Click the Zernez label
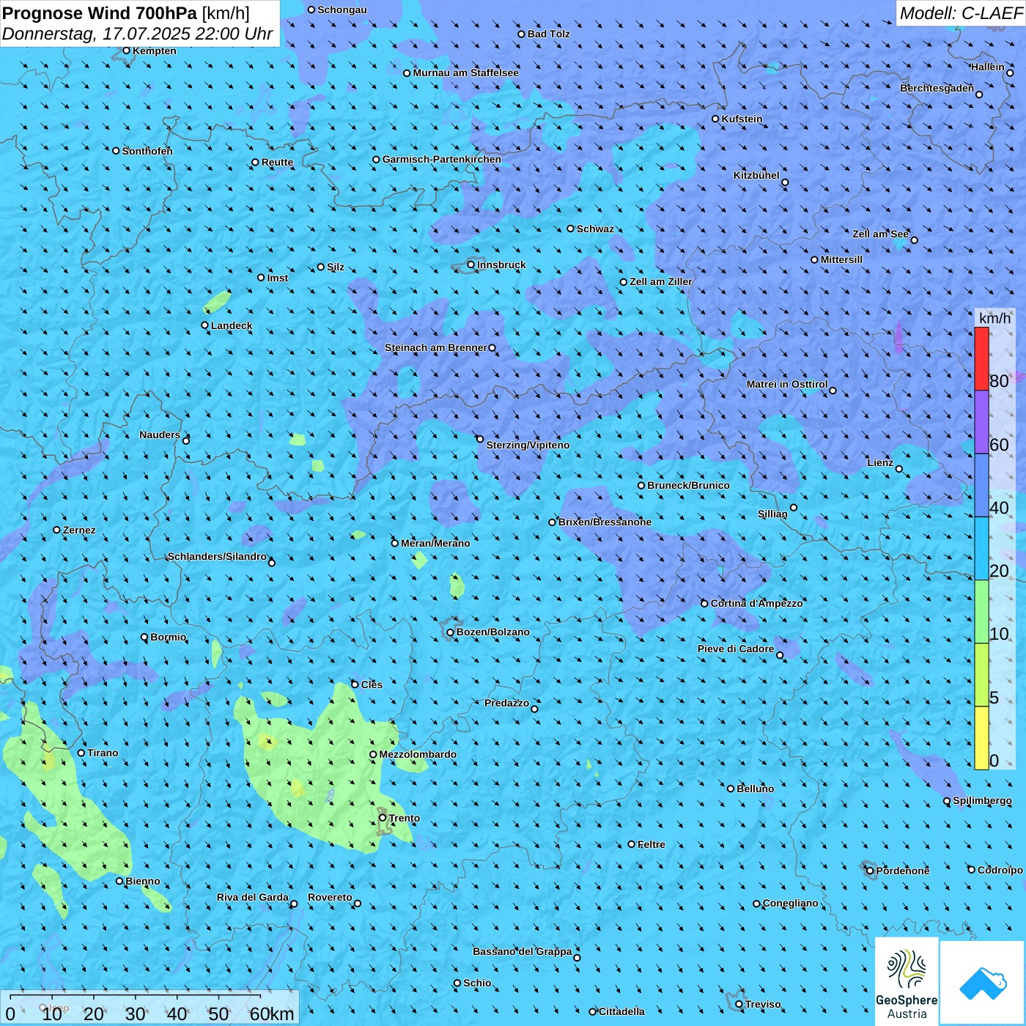This screenshot has width=1026, height=1026. [79, 530]
